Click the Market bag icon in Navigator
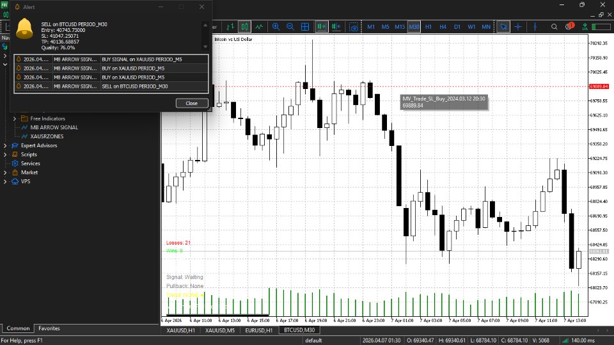The width and height of the screenshot is (614, 345). (x=15, y=173)
